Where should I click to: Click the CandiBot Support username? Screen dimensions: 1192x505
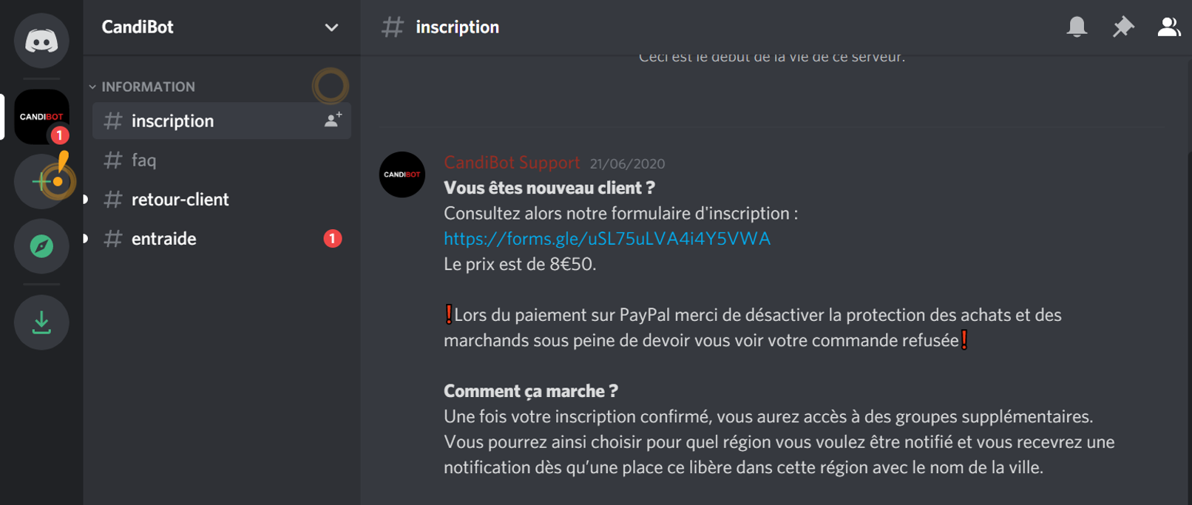(512, 163)
